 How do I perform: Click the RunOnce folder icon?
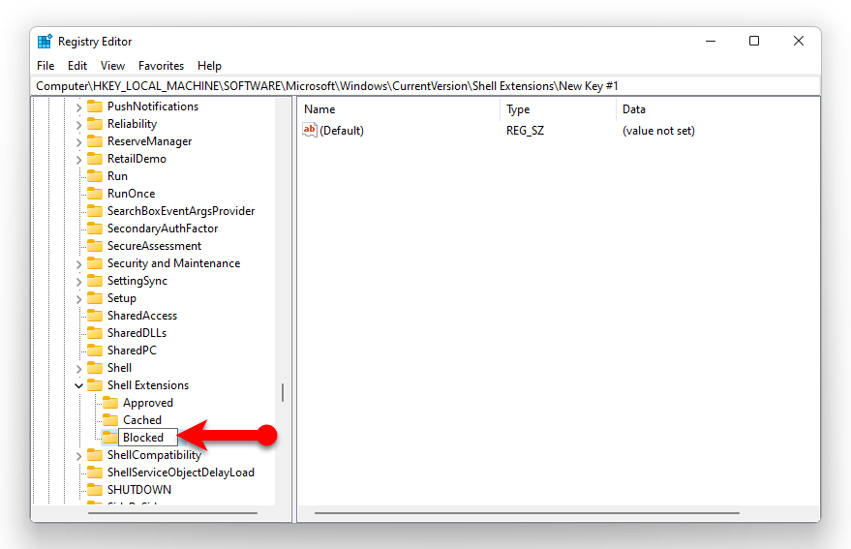(95, 193)
